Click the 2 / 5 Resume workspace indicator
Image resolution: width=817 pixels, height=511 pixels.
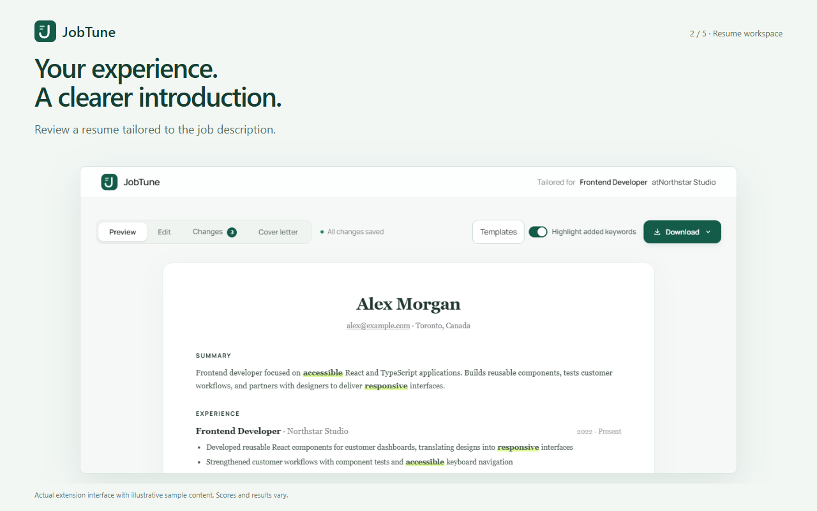tap(736, 34)
